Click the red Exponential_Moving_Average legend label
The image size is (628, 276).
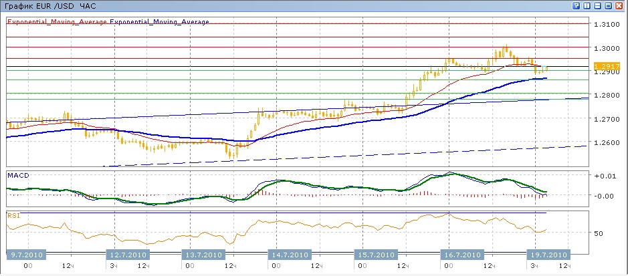click(58, 21)
